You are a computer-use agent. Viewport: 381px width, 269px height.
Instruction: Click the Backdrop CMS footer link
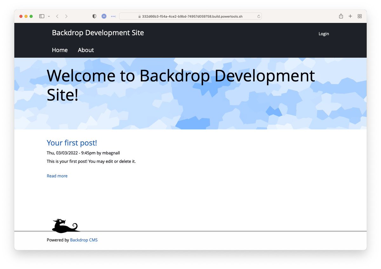(84, 240)
